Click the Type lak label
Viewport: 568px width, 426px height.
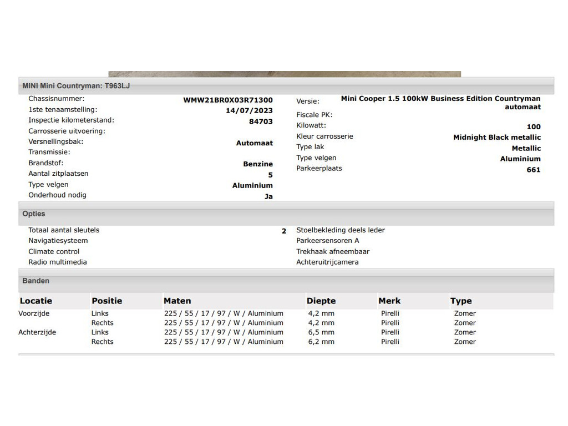pyautogui.click(x=310, y=146)
